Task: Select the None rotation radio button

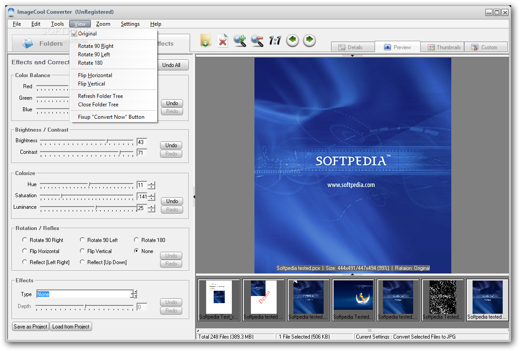Action: point(136,251)
